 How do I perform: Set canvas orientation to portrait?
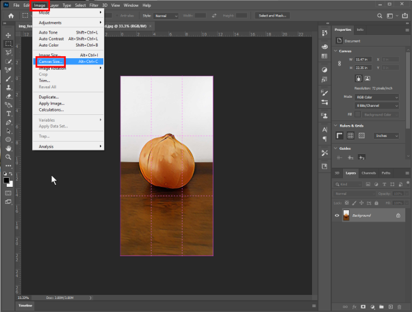point(359,78)
